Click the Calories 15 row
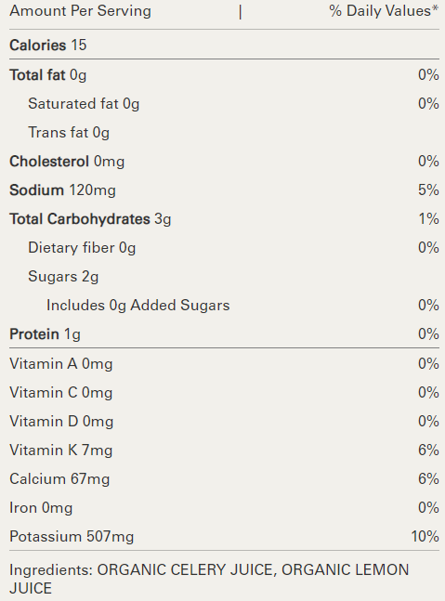 point(224,46)
